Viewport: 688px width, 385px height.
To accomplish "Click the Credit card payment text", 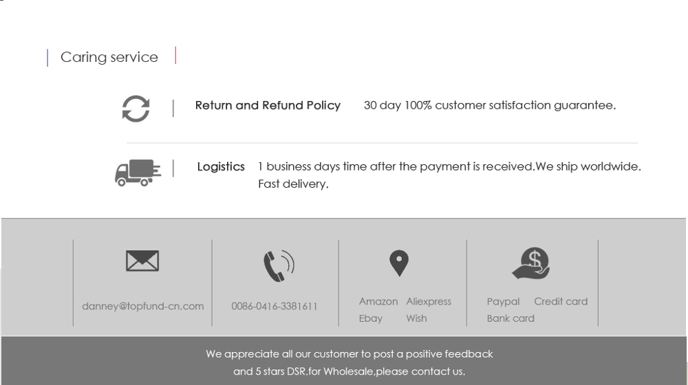I will click(x=561, y=302).
